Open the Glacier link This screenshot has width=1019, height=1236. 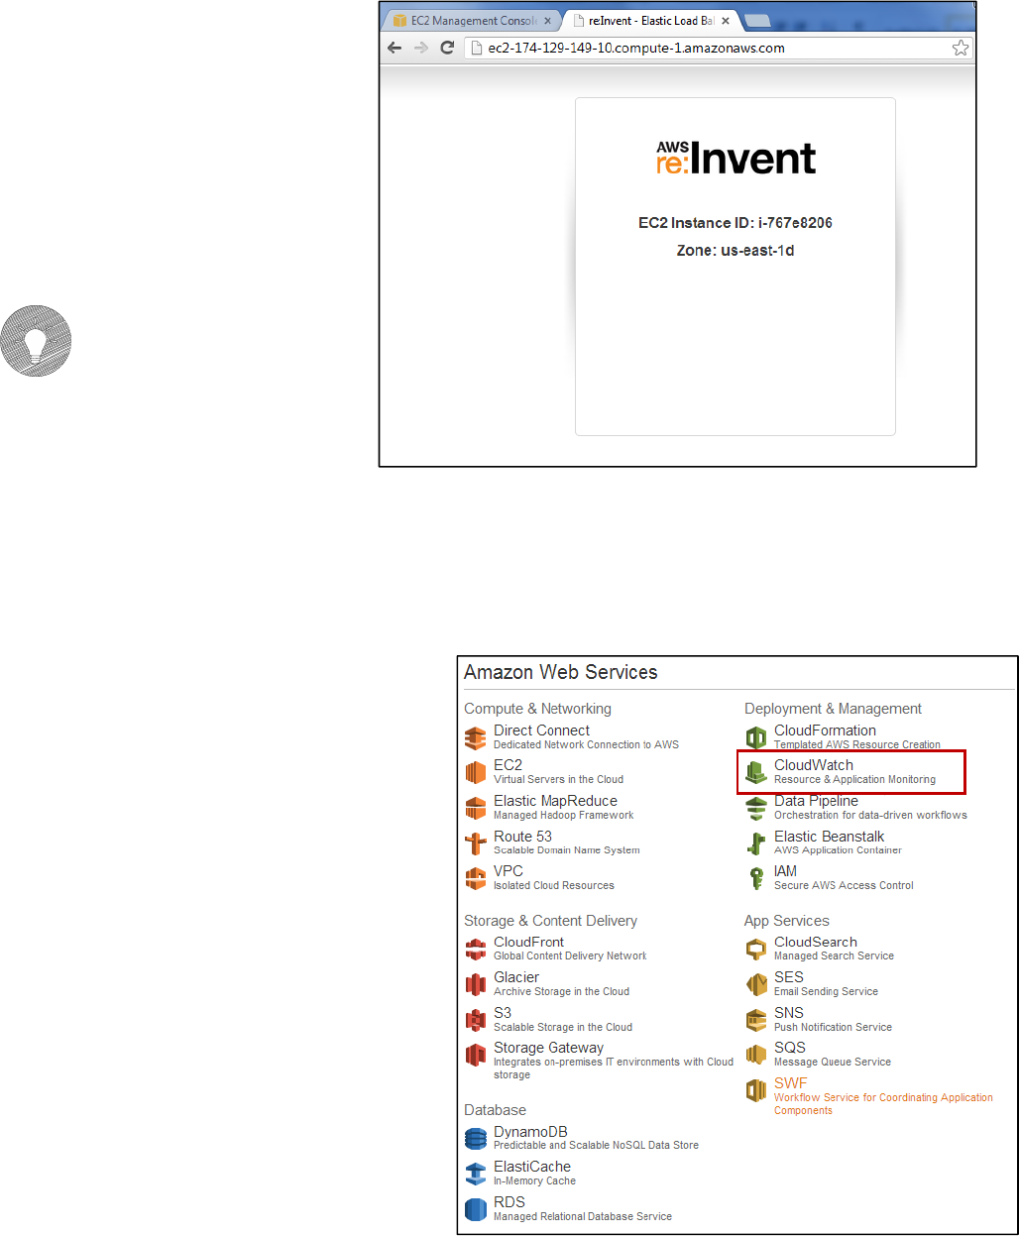point(516,977)
